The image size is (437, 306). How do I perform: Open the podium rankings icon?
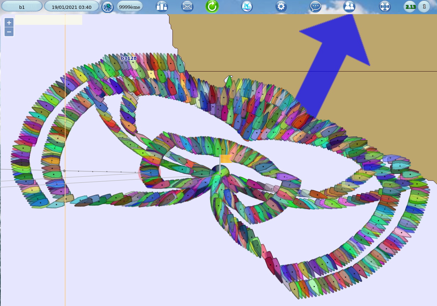pos(162,6)
